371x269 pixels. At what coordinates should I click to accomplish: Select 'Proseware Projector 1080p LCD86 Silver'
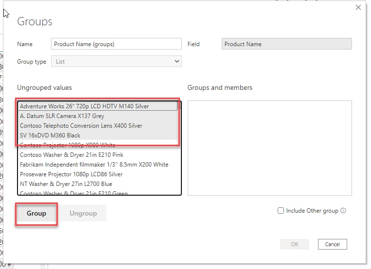98,174
